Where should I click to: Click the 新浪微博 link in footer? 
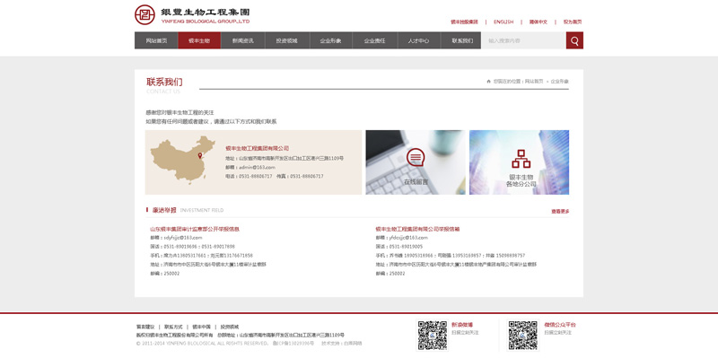click(x=462, y=325)
